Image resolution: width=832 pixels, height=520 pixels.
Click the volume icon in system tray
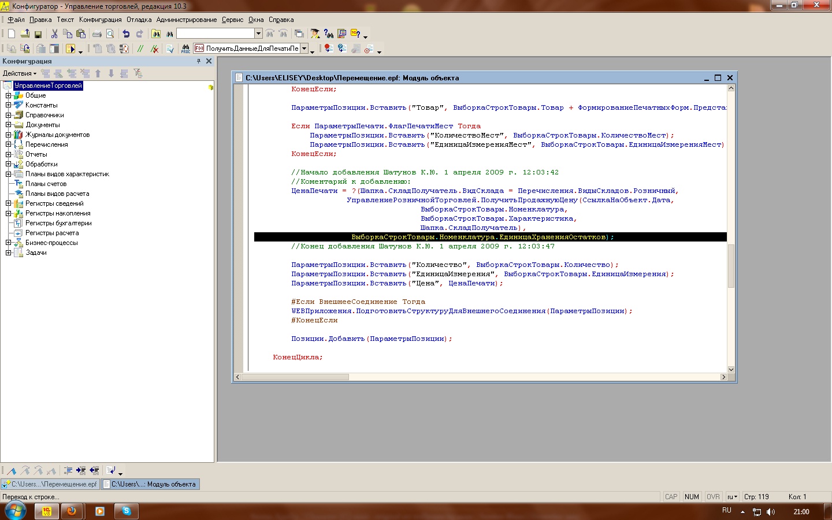pos(771,512)
